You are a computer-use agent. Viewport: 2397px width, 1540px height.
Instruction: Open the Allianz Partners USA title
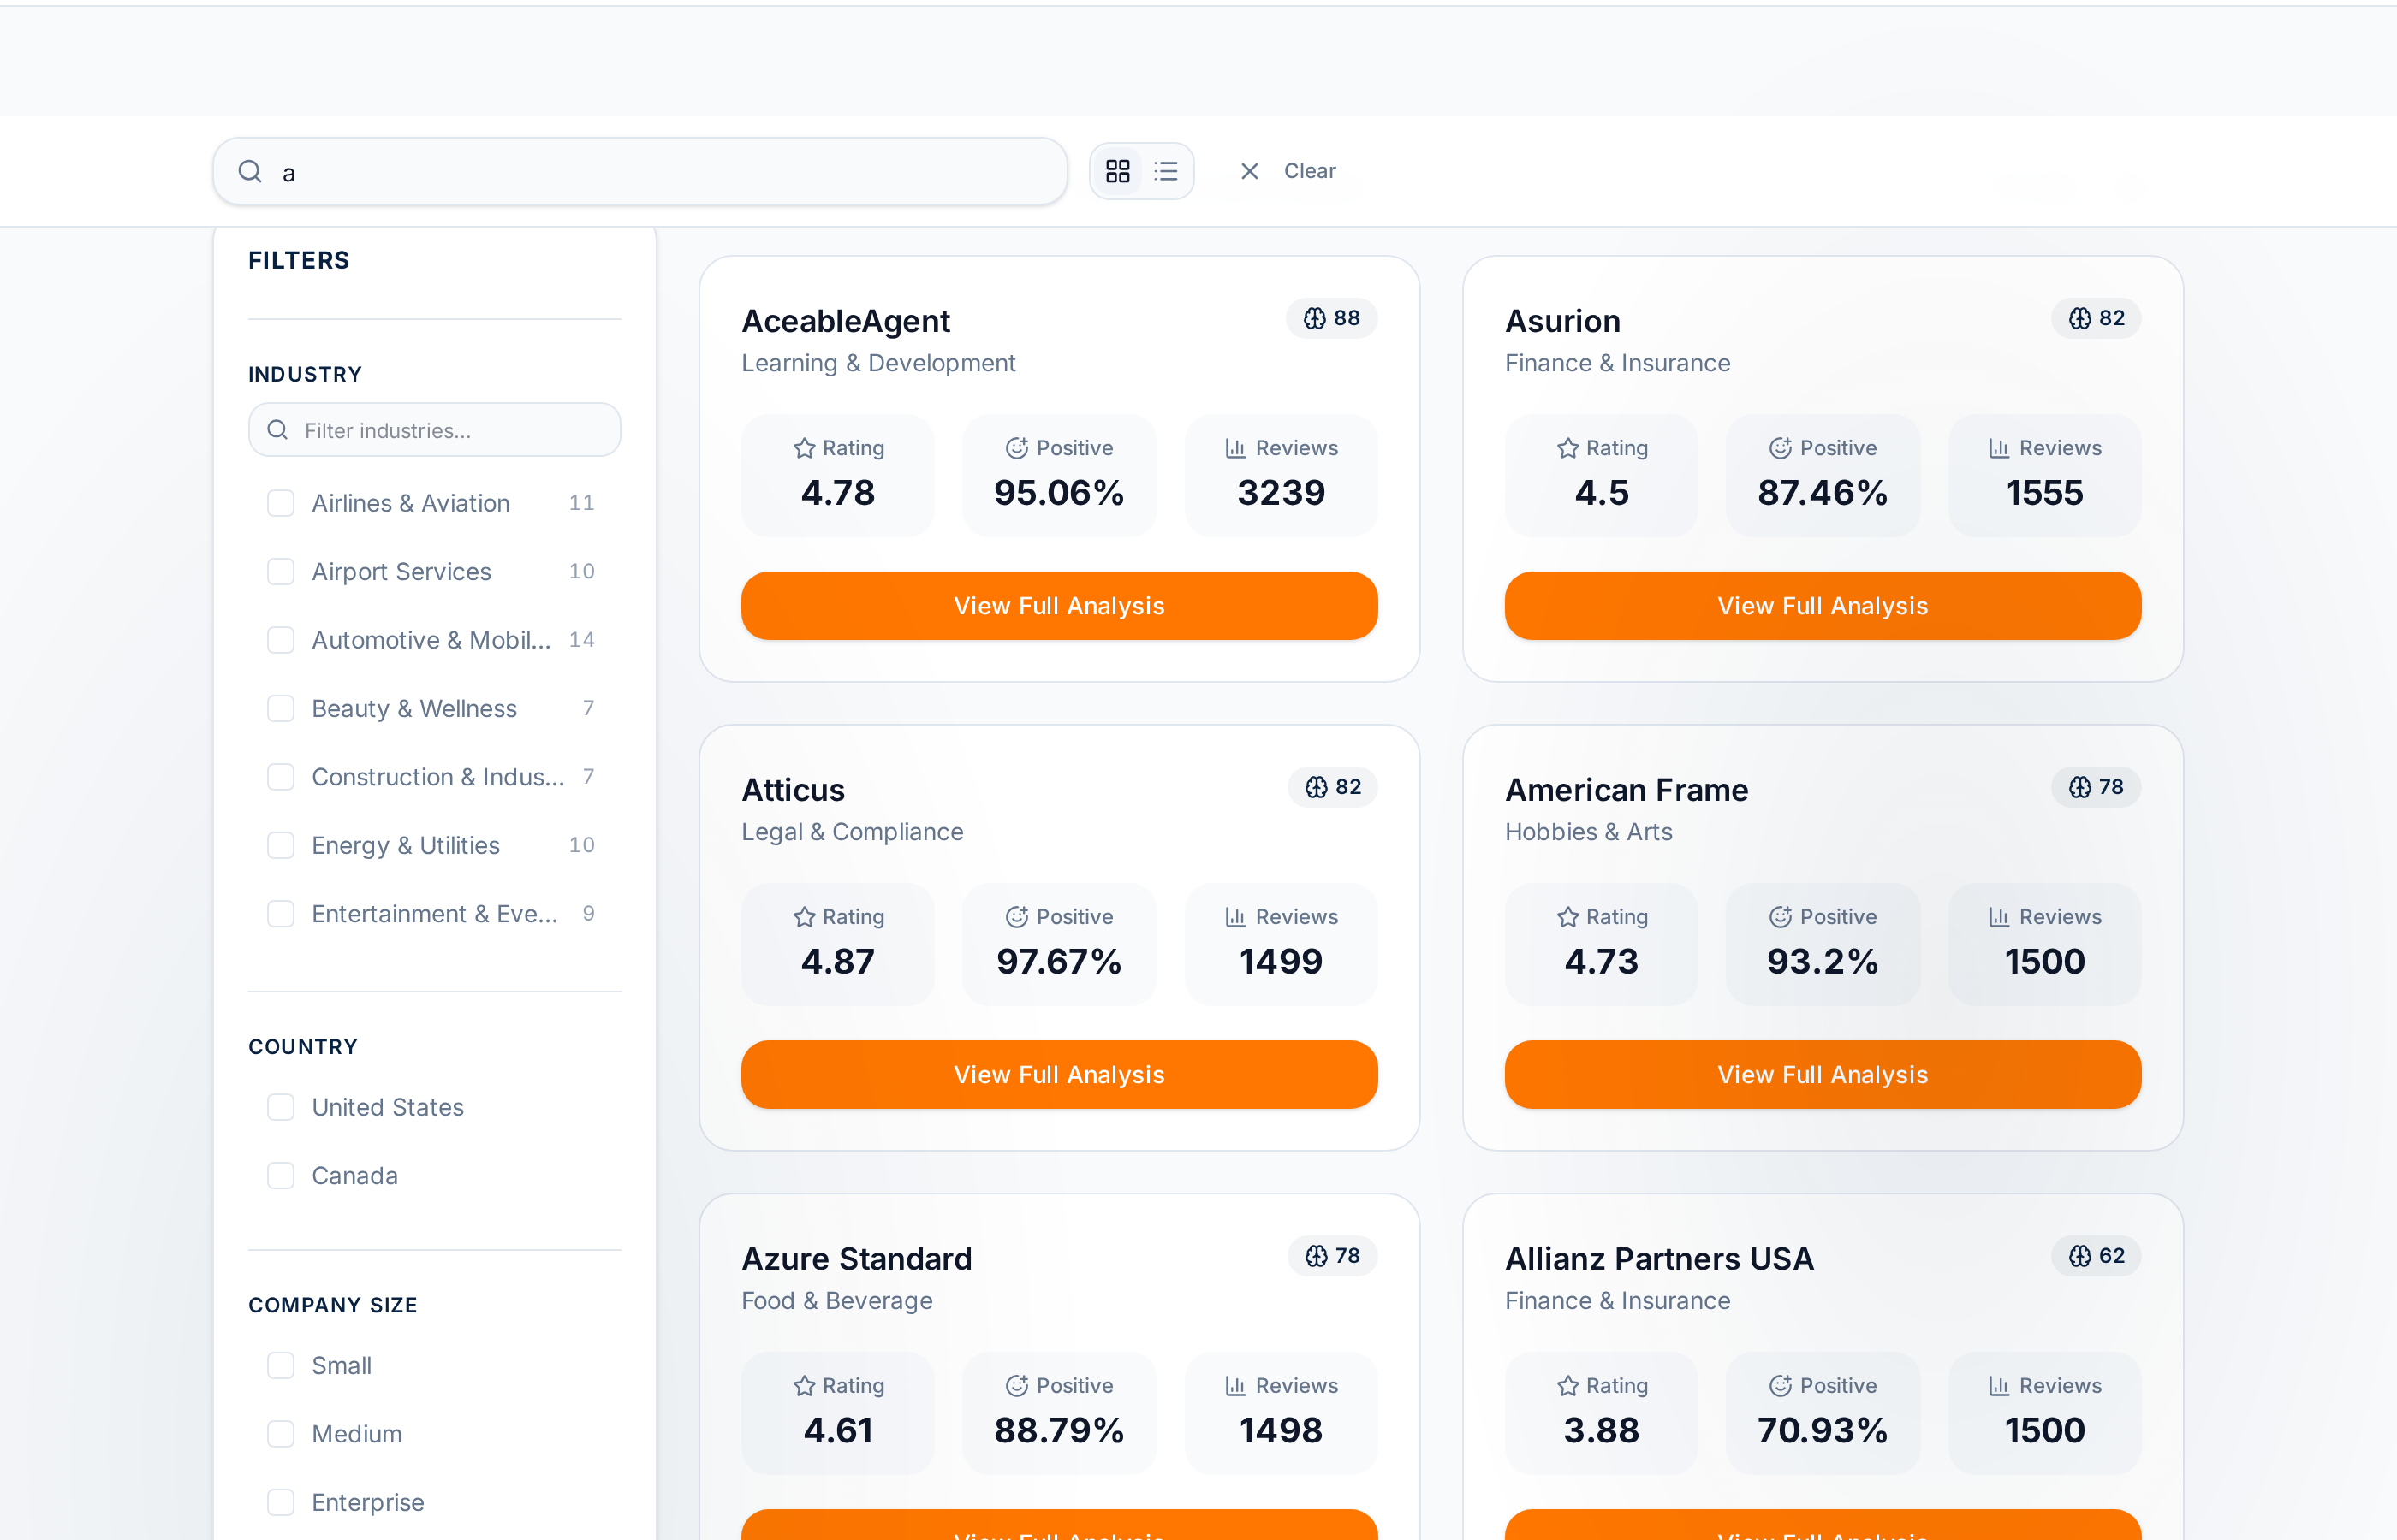tap(1659, 1259)
